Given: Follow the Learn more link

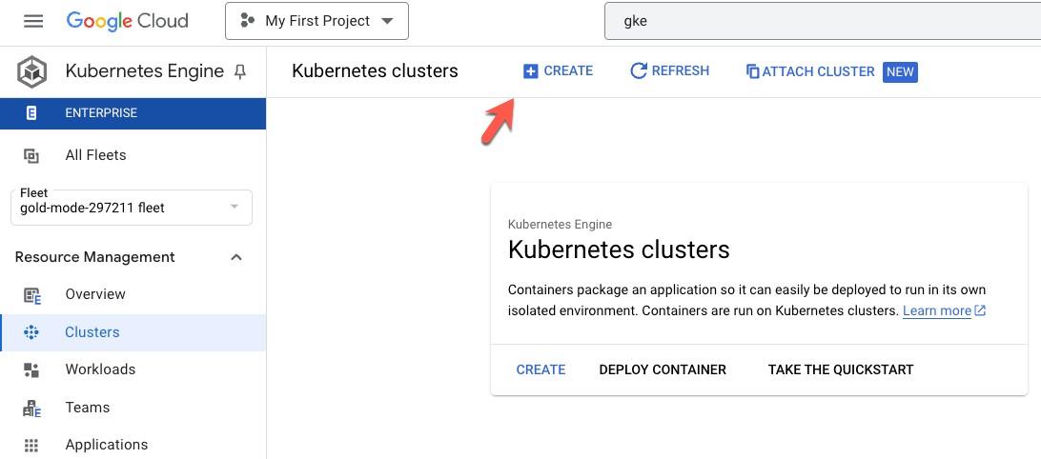Looking at the screenshot, I should 937,310.
